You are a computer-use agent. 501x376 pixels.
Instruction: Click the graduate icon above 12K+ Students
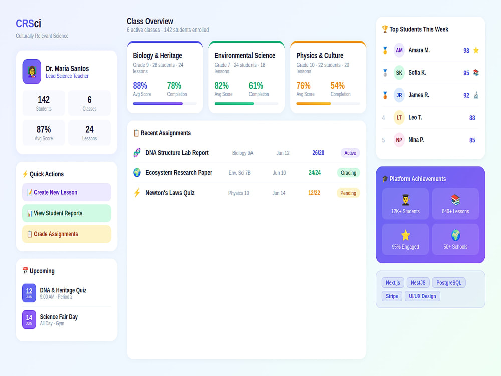point(405,200)
